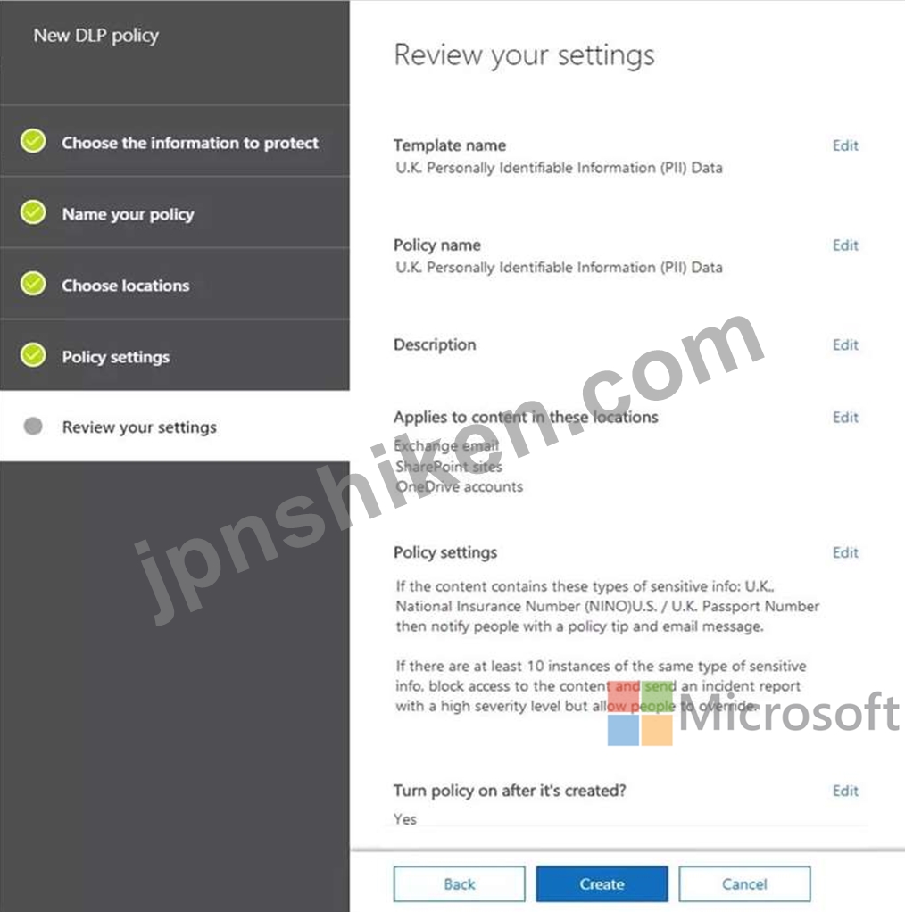Image resolution: width=905 pixels, height=912 pixels.
Task: Edit the locations the policy applies to
Action: point(845,417)
